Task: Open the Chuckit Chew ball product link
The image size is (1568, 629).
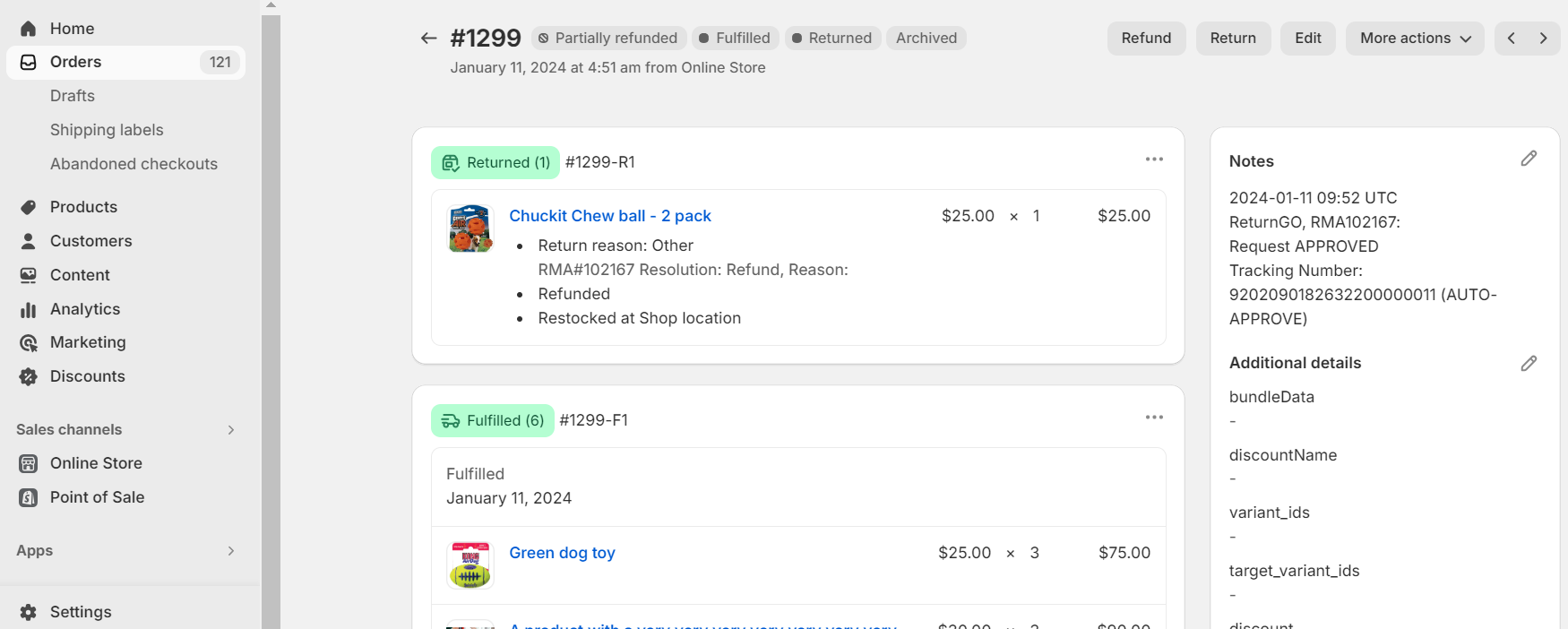Action: coord(609,216)
